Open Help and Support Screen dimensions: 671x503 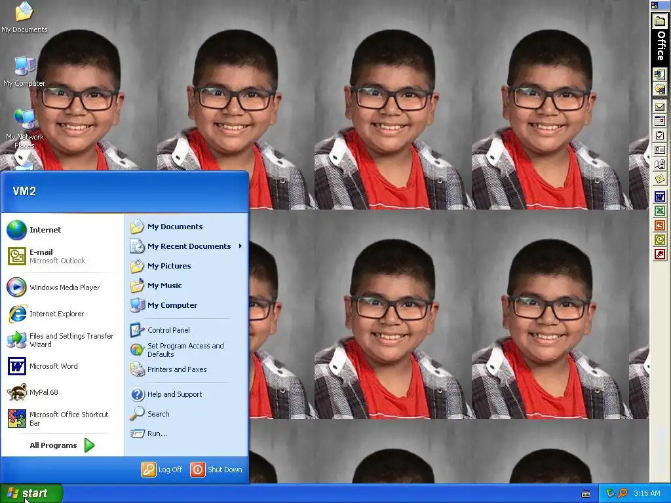[186, 394]
